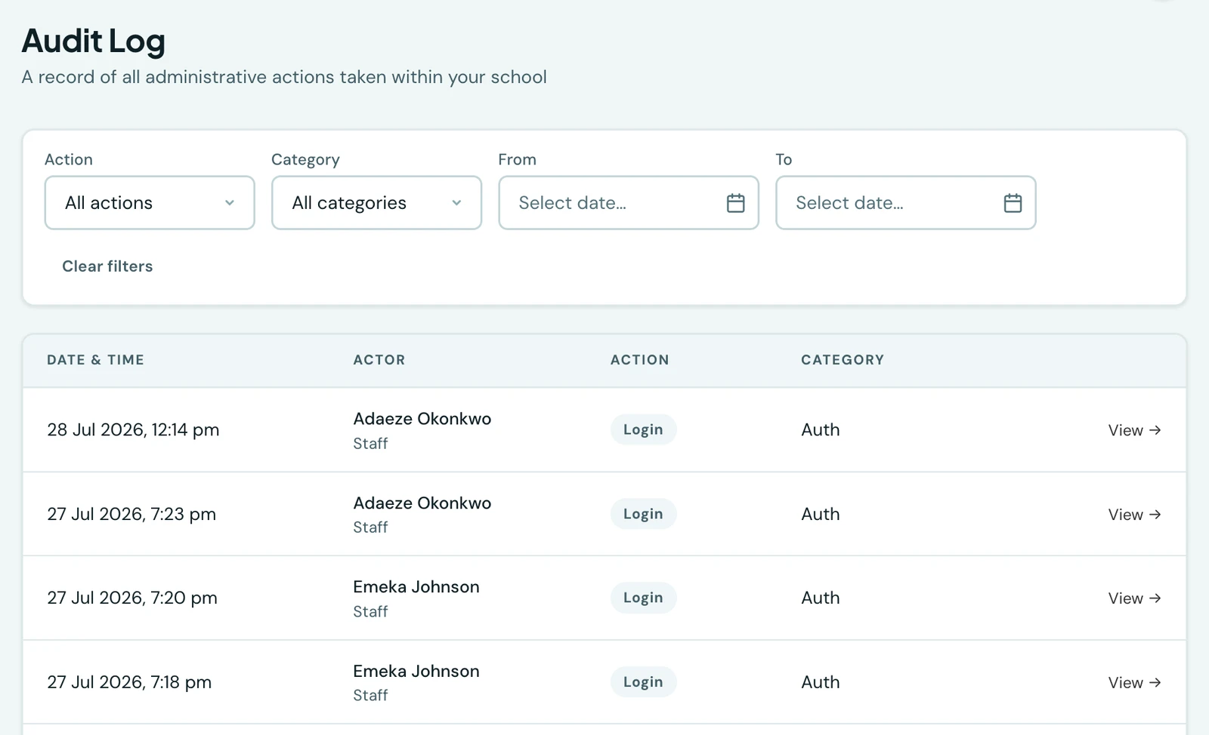Click the ACTOR column header
The height and width of the screenshot is (735, 1209).
pos(379,360)
